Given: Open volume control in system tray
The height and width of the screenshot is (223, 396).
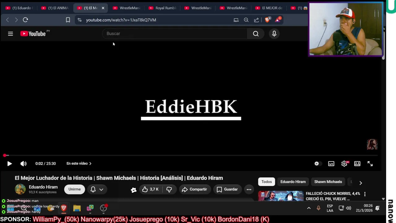Looking at the screenshot, I should [x=349, y=208].
